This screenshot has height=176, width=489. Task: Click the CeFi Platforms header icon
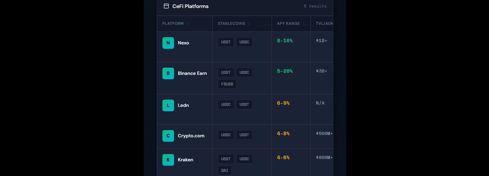(x=166, y=6)
